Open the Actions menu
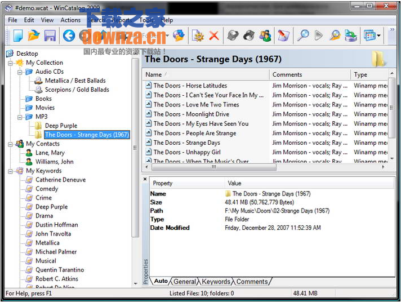Screen dimensions: 401x302 (70, 20)
